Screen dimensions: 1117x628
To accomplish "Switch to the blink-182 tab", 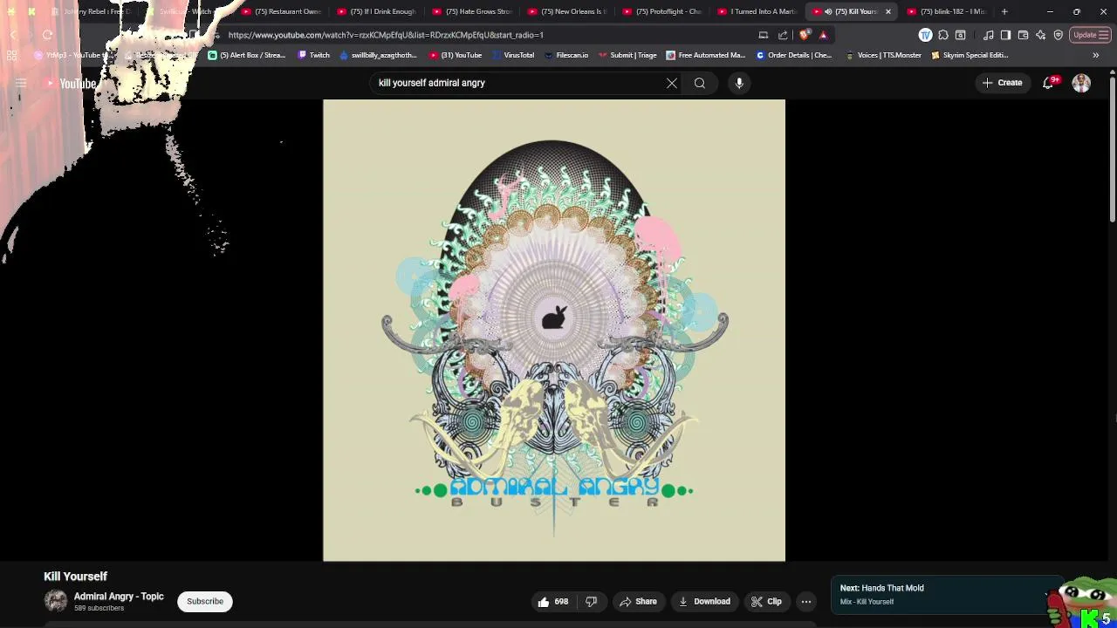I will pyautogui.click(x=947, y=11).
